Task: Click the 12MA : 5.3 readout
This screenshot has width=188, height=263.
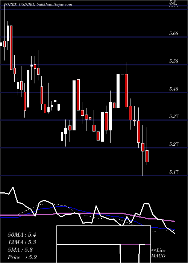Action: (22, 242)
